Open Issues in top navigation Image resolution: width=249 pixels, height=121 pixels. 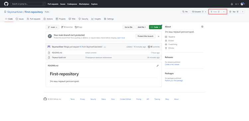pos(63,4)
